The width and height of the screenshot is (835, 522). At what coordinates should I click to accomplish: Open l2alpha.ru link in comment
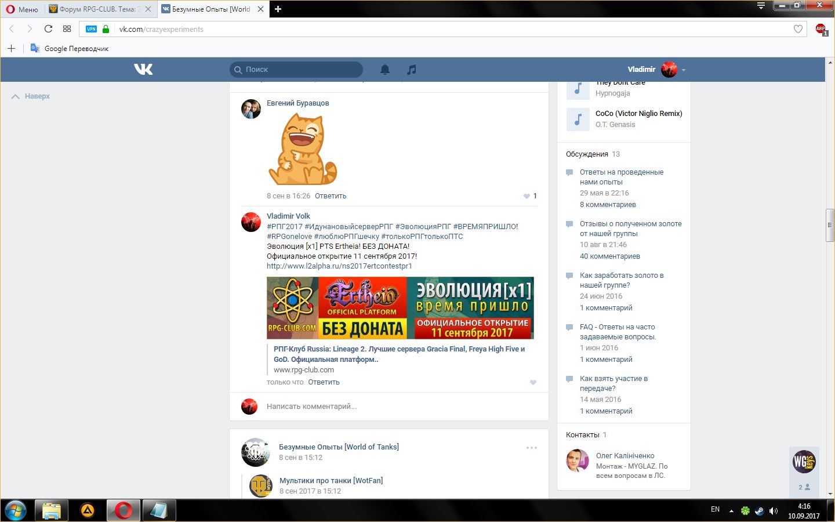[x=339, y=266]
